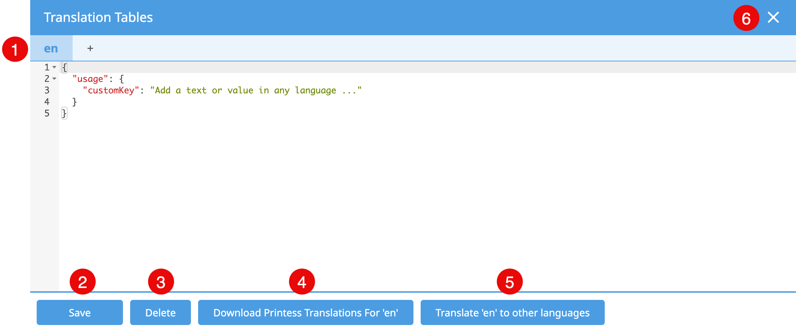Click the "customKey" property name
Image resolution: width=796 pixels, height=334 pixels.
coord(110,90)
